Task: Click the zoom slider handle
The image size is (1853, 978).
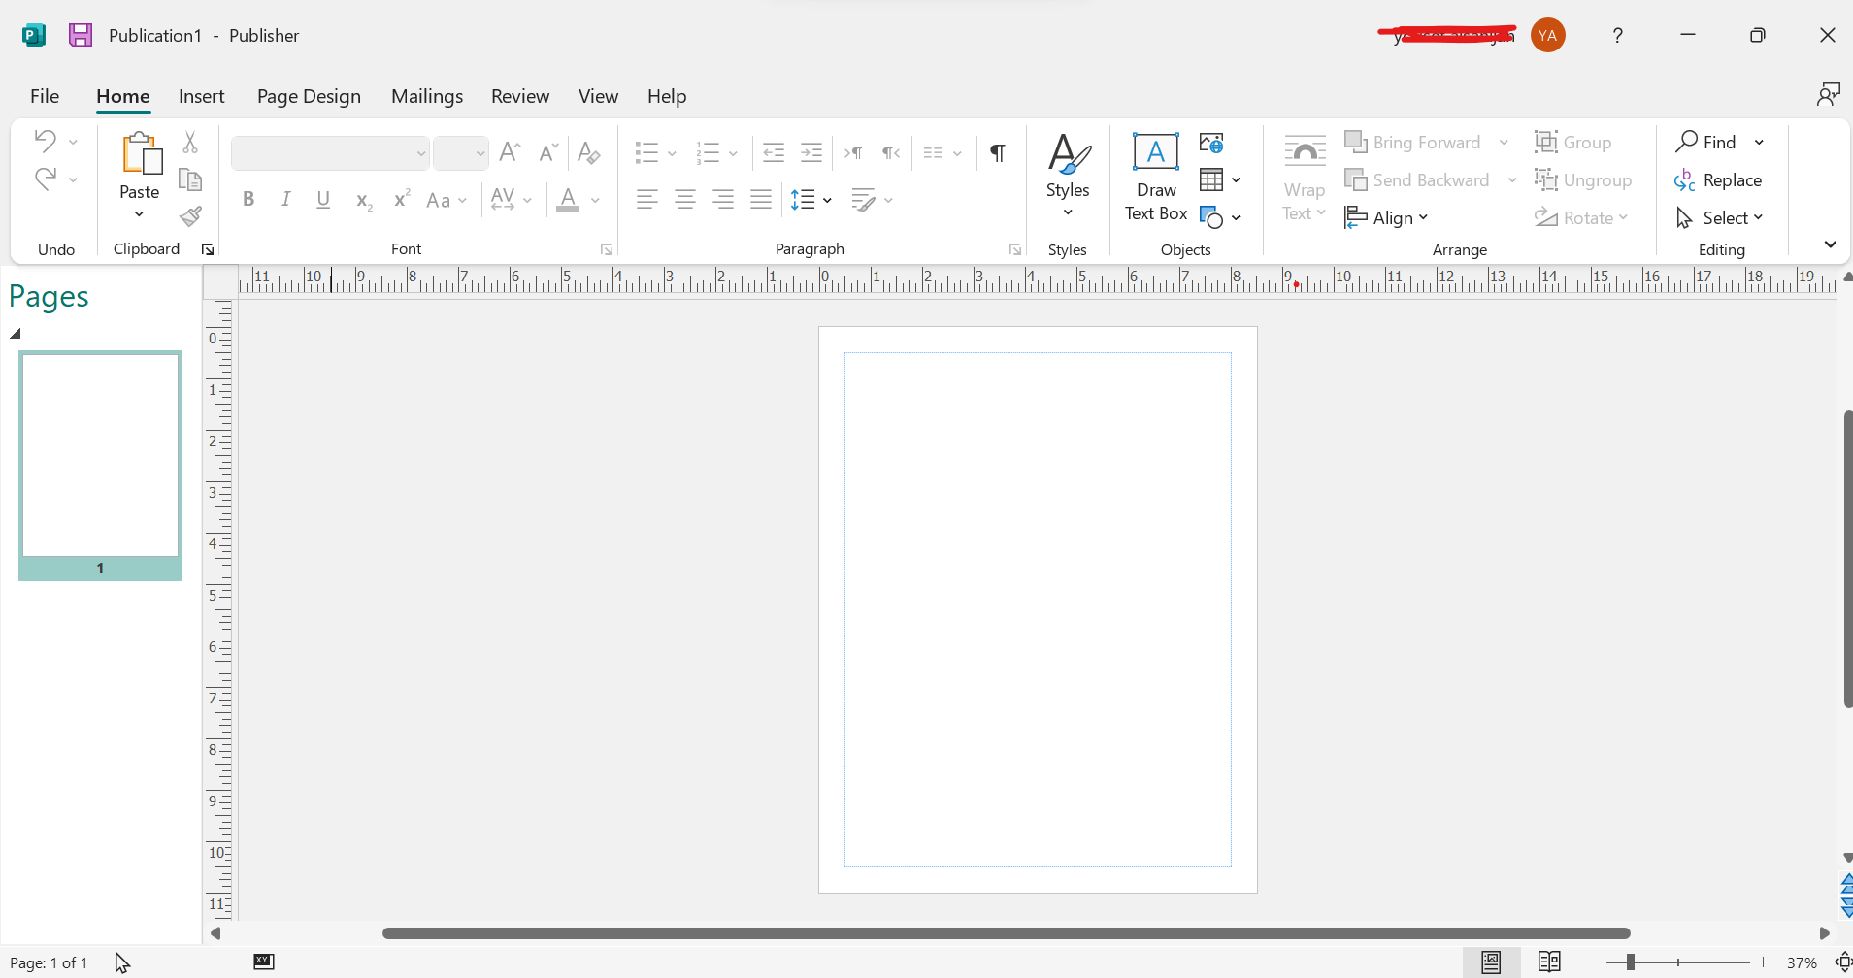Action: [1631, 962]
